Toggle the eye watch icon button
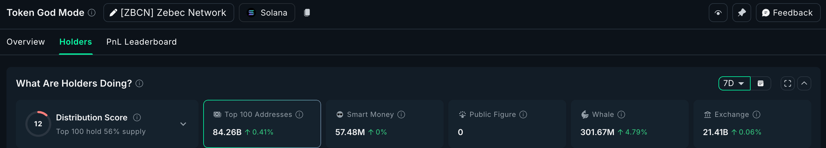The image size is (826, 148). coord(718,13)
